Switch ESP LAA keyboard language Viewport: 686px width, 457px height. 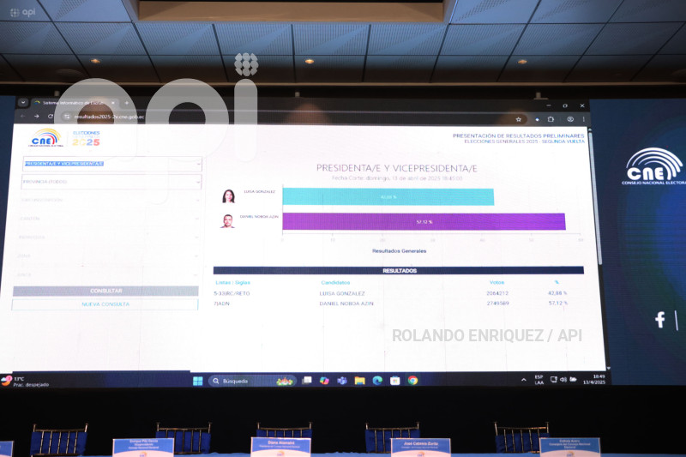tap(539, 380)
